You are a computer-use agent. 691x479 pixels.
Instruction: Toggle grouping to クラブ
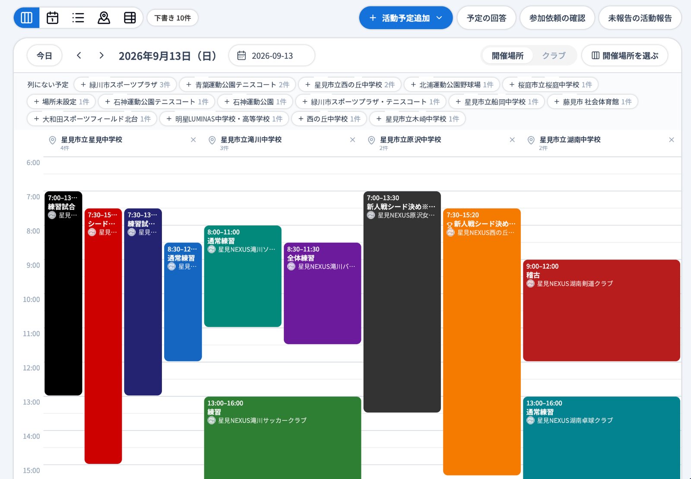pyautogui.click(x=554, y=56)
